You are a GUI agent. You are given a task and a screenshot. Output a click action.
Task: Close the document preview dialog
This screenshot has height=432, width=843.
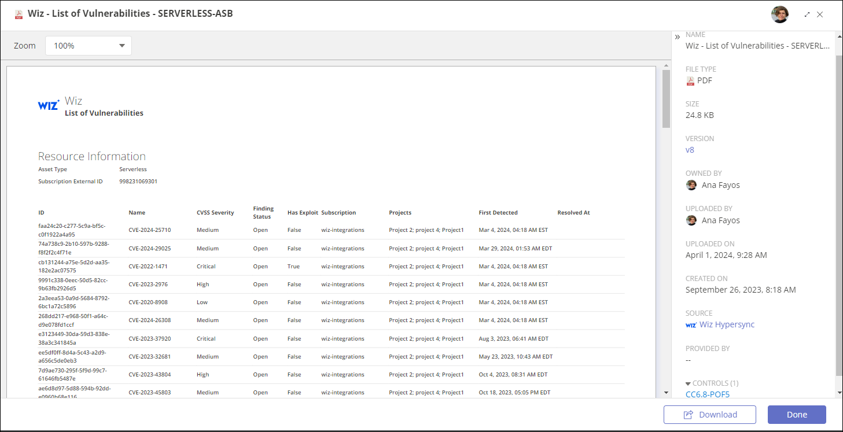820,14
